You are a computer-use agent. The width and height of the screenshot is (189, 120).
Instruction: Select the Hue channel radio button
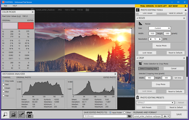(3, 96)
